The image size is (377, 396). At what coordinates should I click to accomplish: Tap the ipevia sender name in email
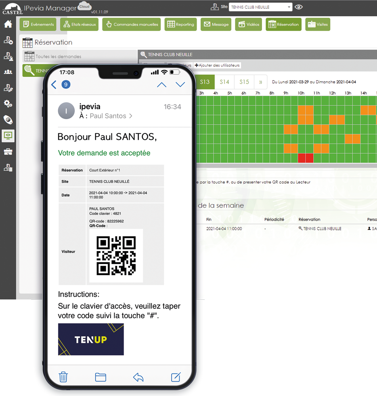tap(90, 107)
